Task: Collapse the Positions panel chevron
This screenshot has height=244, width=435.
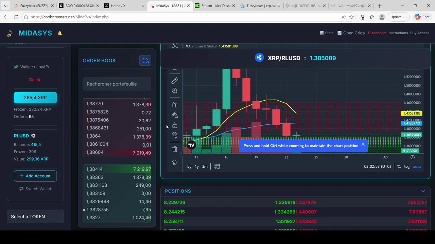Action: (423, 191)
